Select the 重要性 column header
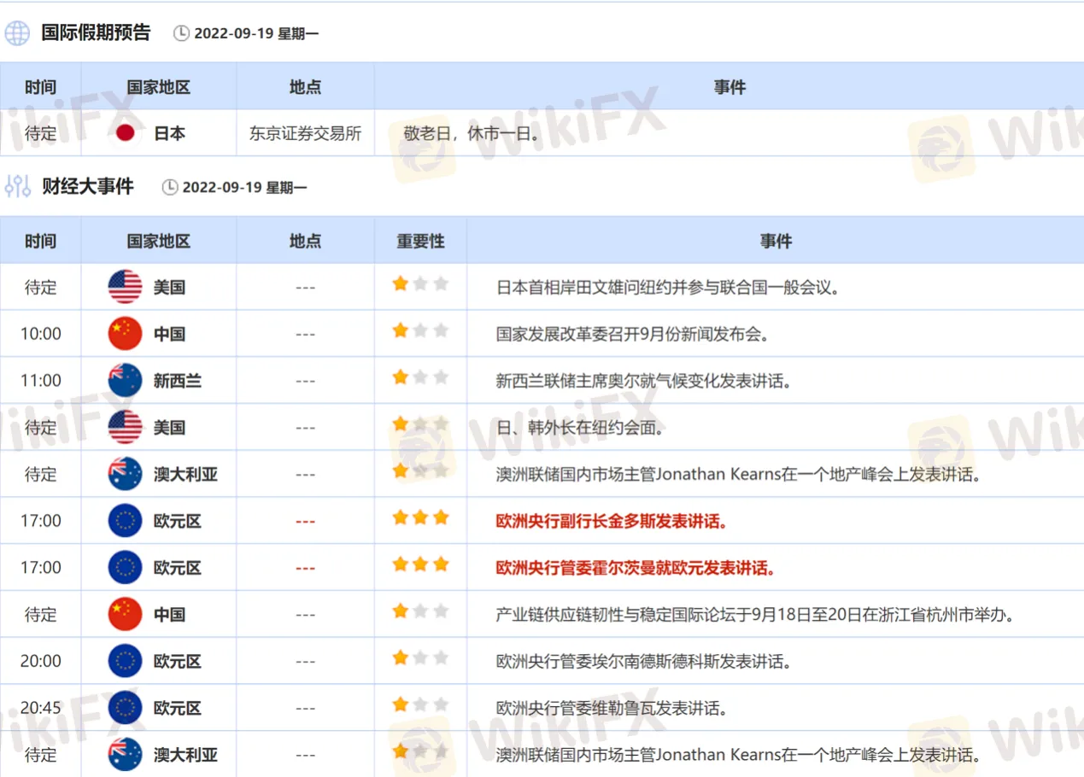Image resolution: width=1084 pixels, height=777 pixels. pos(420,241)
